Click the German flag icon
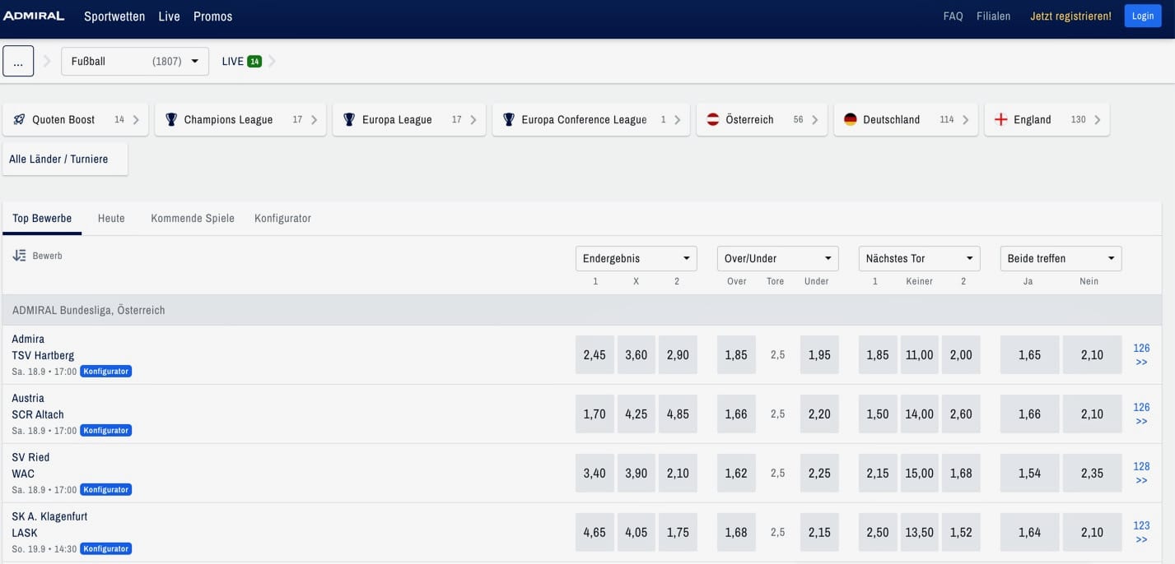The image size is (1175, 564). tap(851, 119)
